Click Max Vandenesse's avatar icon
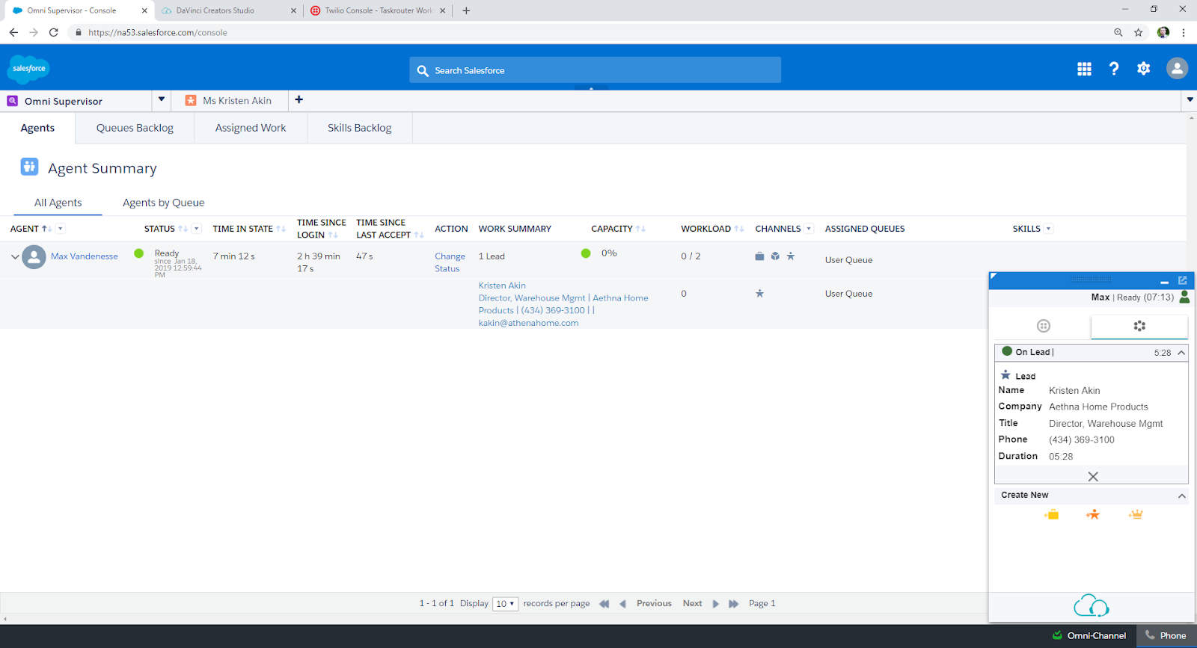Image resolution: width=1197 pixels, height=648 pixels. (x=34, y=256)
